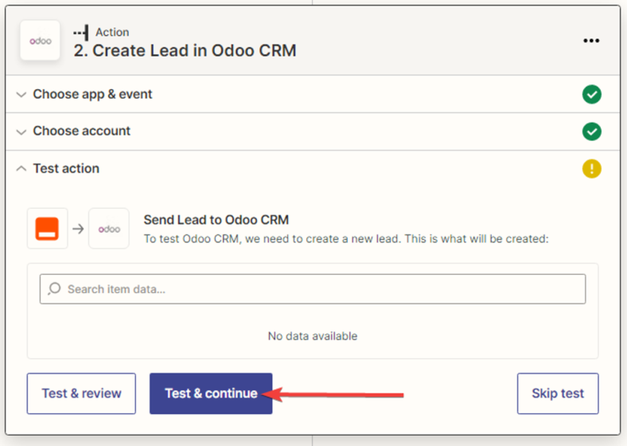Focus the Search item data field
The width and height of the screenshot is (627, 446).
318,289
